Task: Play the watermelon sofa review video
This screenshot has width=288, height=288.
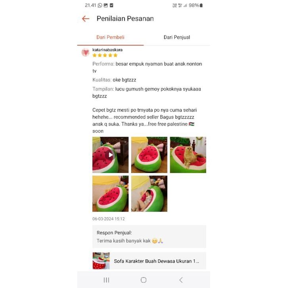Action: 110,155
